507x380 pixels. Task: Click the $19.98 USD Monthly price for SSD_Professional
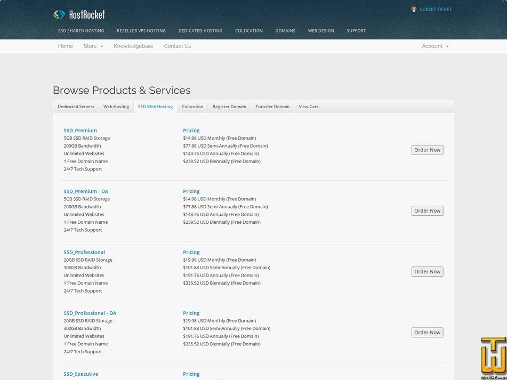coord(220,260)
